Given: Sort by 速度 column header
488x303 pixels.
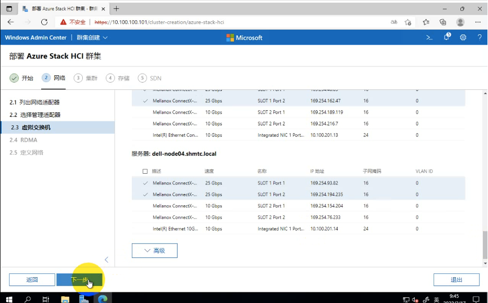Looking at the screenshot, I should click(209, 171).
